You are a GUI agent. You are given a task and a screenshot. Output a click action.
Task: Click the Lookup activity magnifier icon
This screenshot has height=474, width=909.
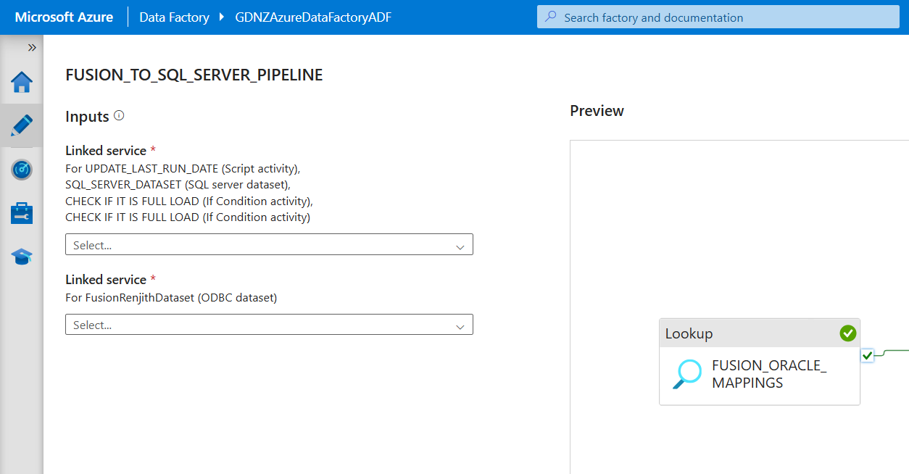pos(686,375)
